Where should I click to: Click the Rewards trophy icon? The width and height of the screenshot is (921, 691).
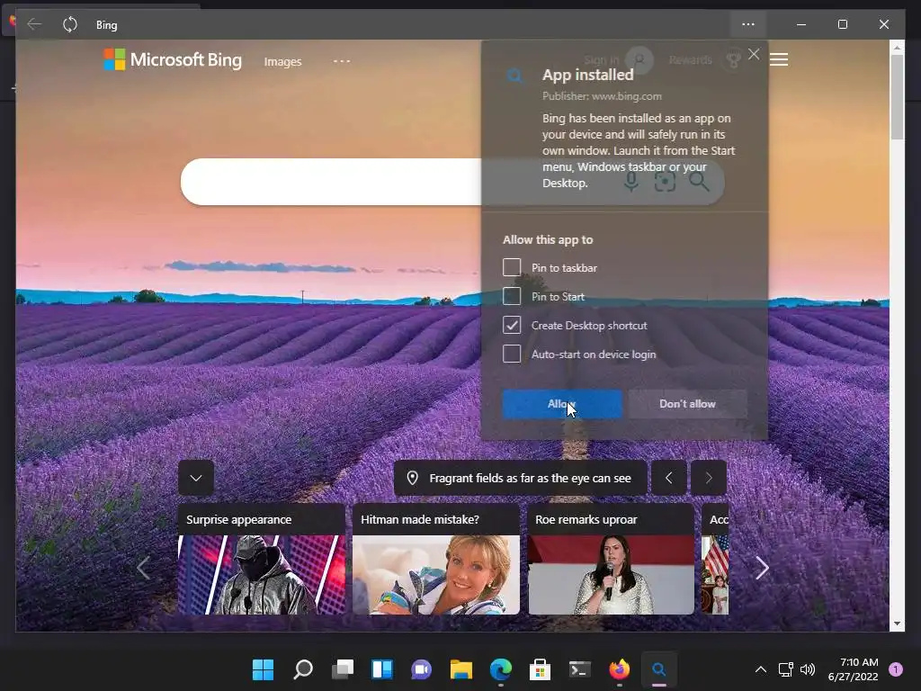(733, 60)
